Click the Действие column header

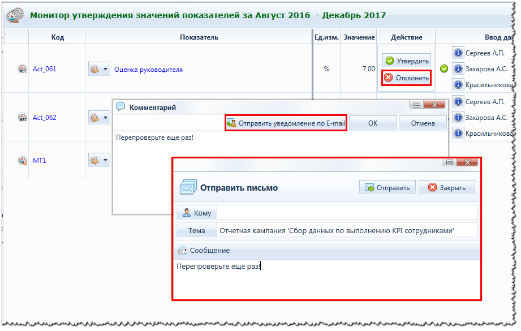pyautogui.click(x=406, y=37)
